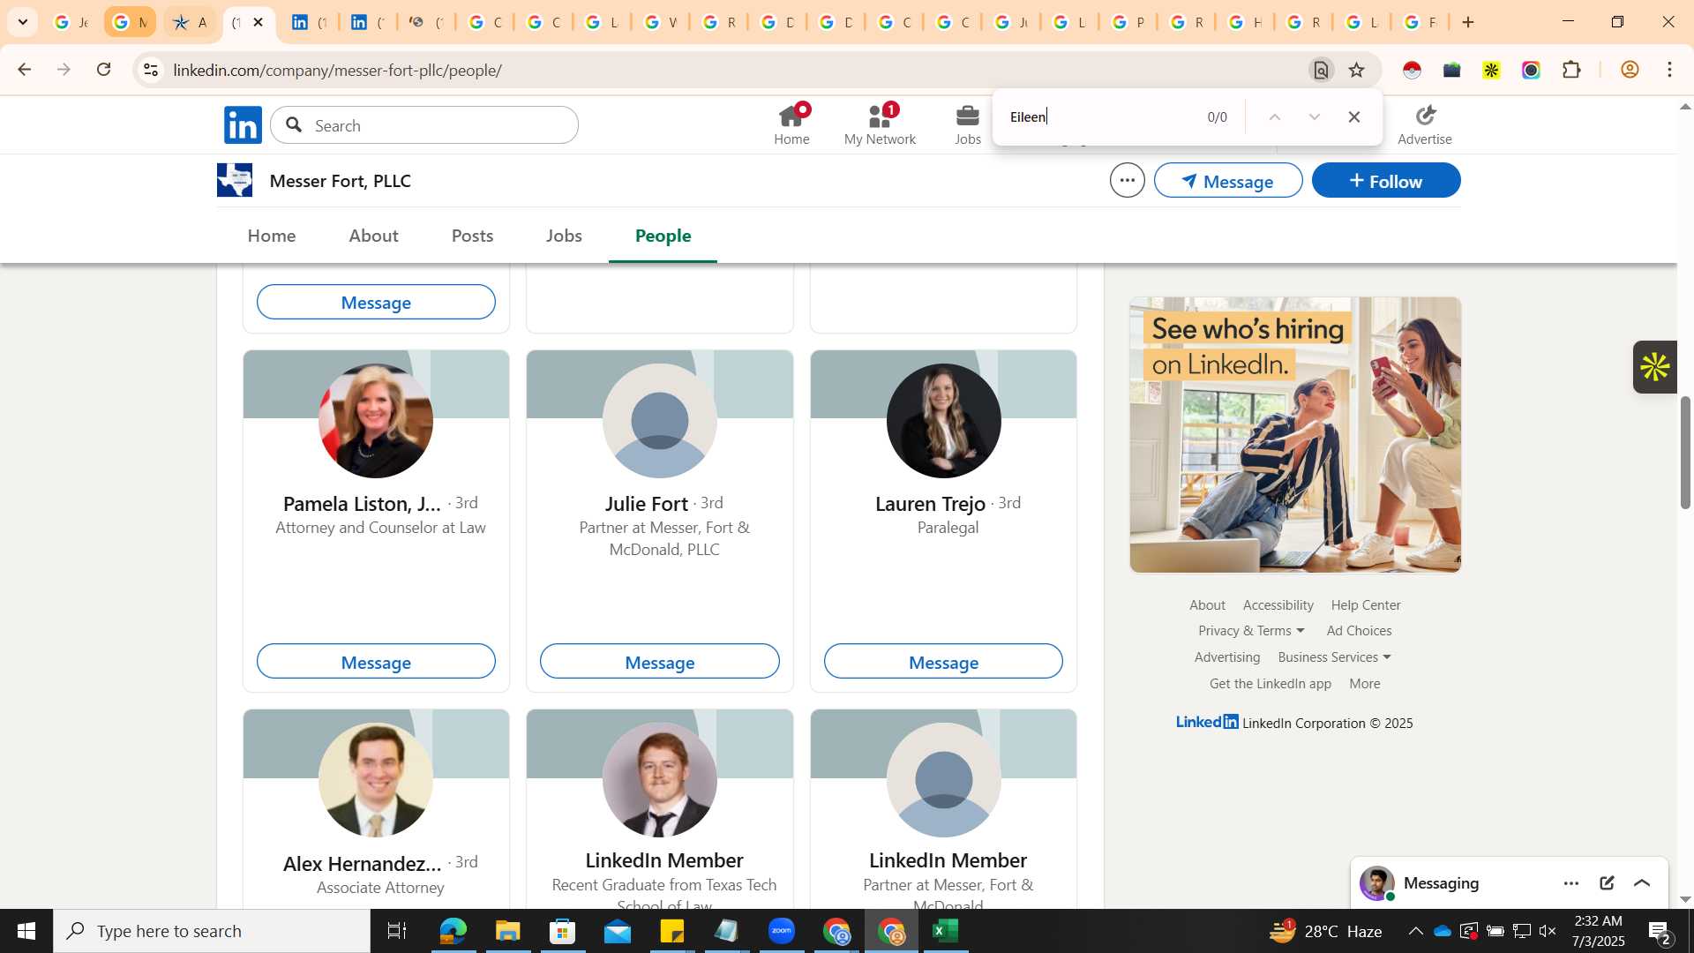Compose a new message icon
1694x953 pixels.
point(1607,883)
